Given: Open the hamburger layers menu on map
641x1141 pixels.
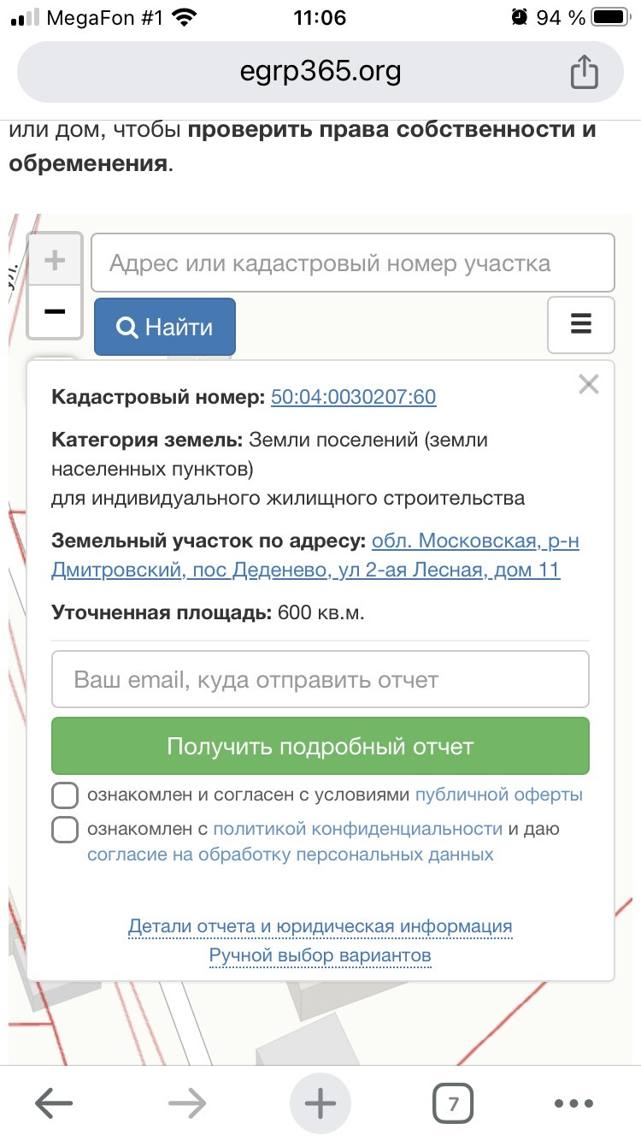Looking at the screenshot, I should coord(580,325).
